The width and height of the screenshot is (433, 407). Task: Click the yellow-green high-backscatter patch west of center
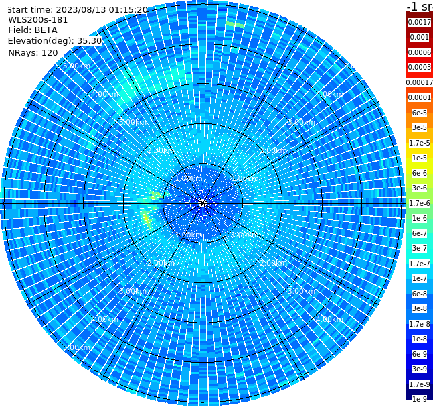pos(146,220)
